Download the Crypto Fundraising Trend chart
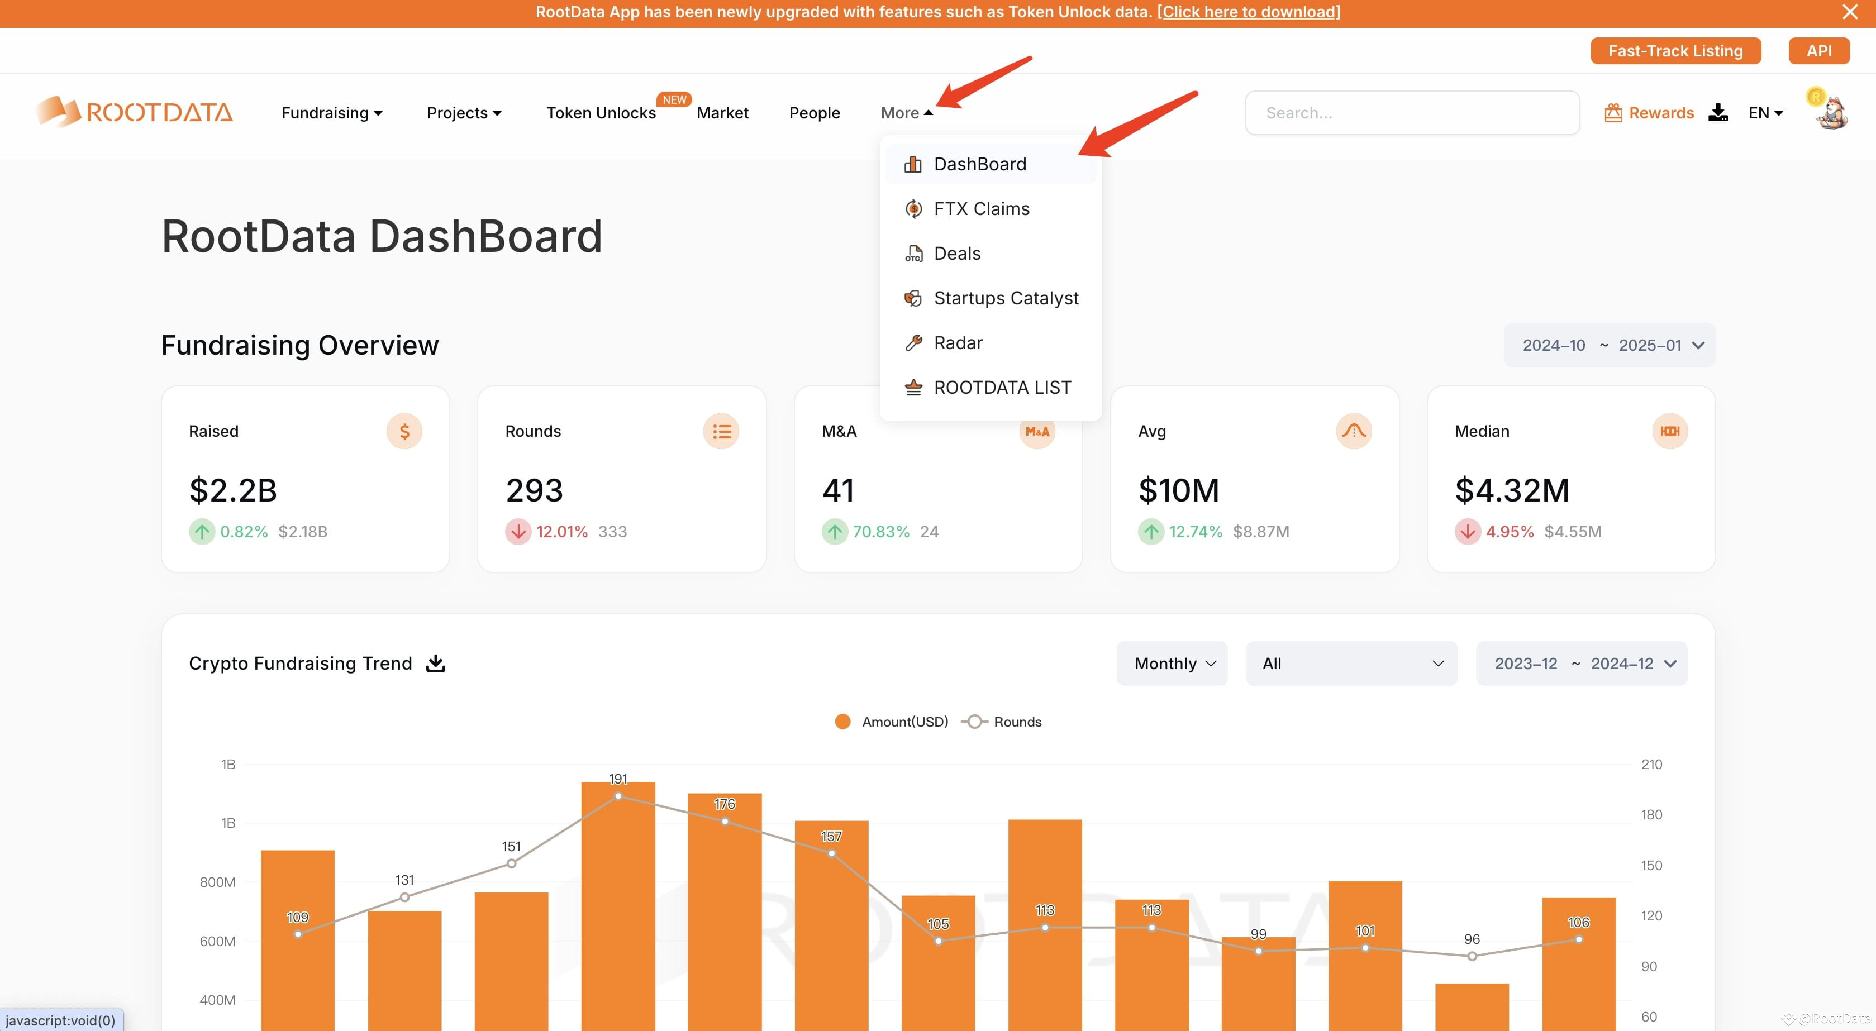Screen dimensions: 1876x1031 [x=436, y=664]
